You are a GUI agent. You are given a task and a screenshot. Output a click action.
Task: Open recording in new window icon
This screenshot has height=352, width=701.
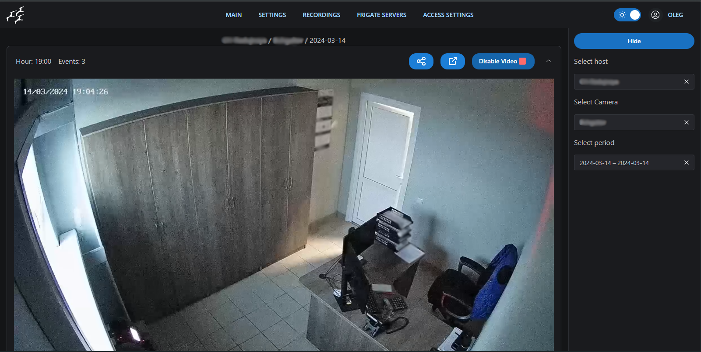point(452,61)
